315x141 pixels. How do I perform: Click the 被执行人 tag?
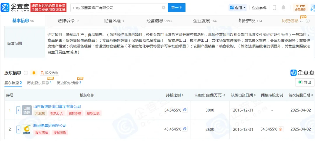click(x=57, y=113)
